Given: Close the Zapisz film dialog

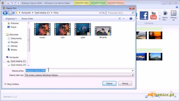Looking at the screenshot, I should coord(132,8).
